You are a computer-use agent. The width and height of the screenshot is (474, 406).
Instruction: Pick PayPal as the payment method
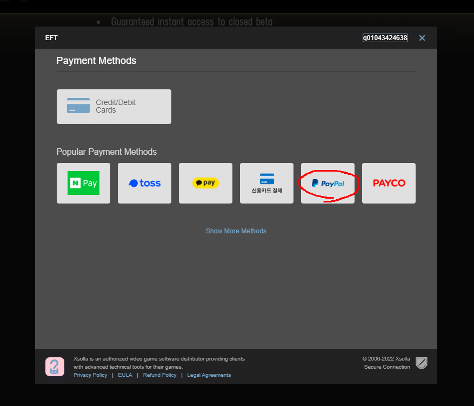[328, 183]
